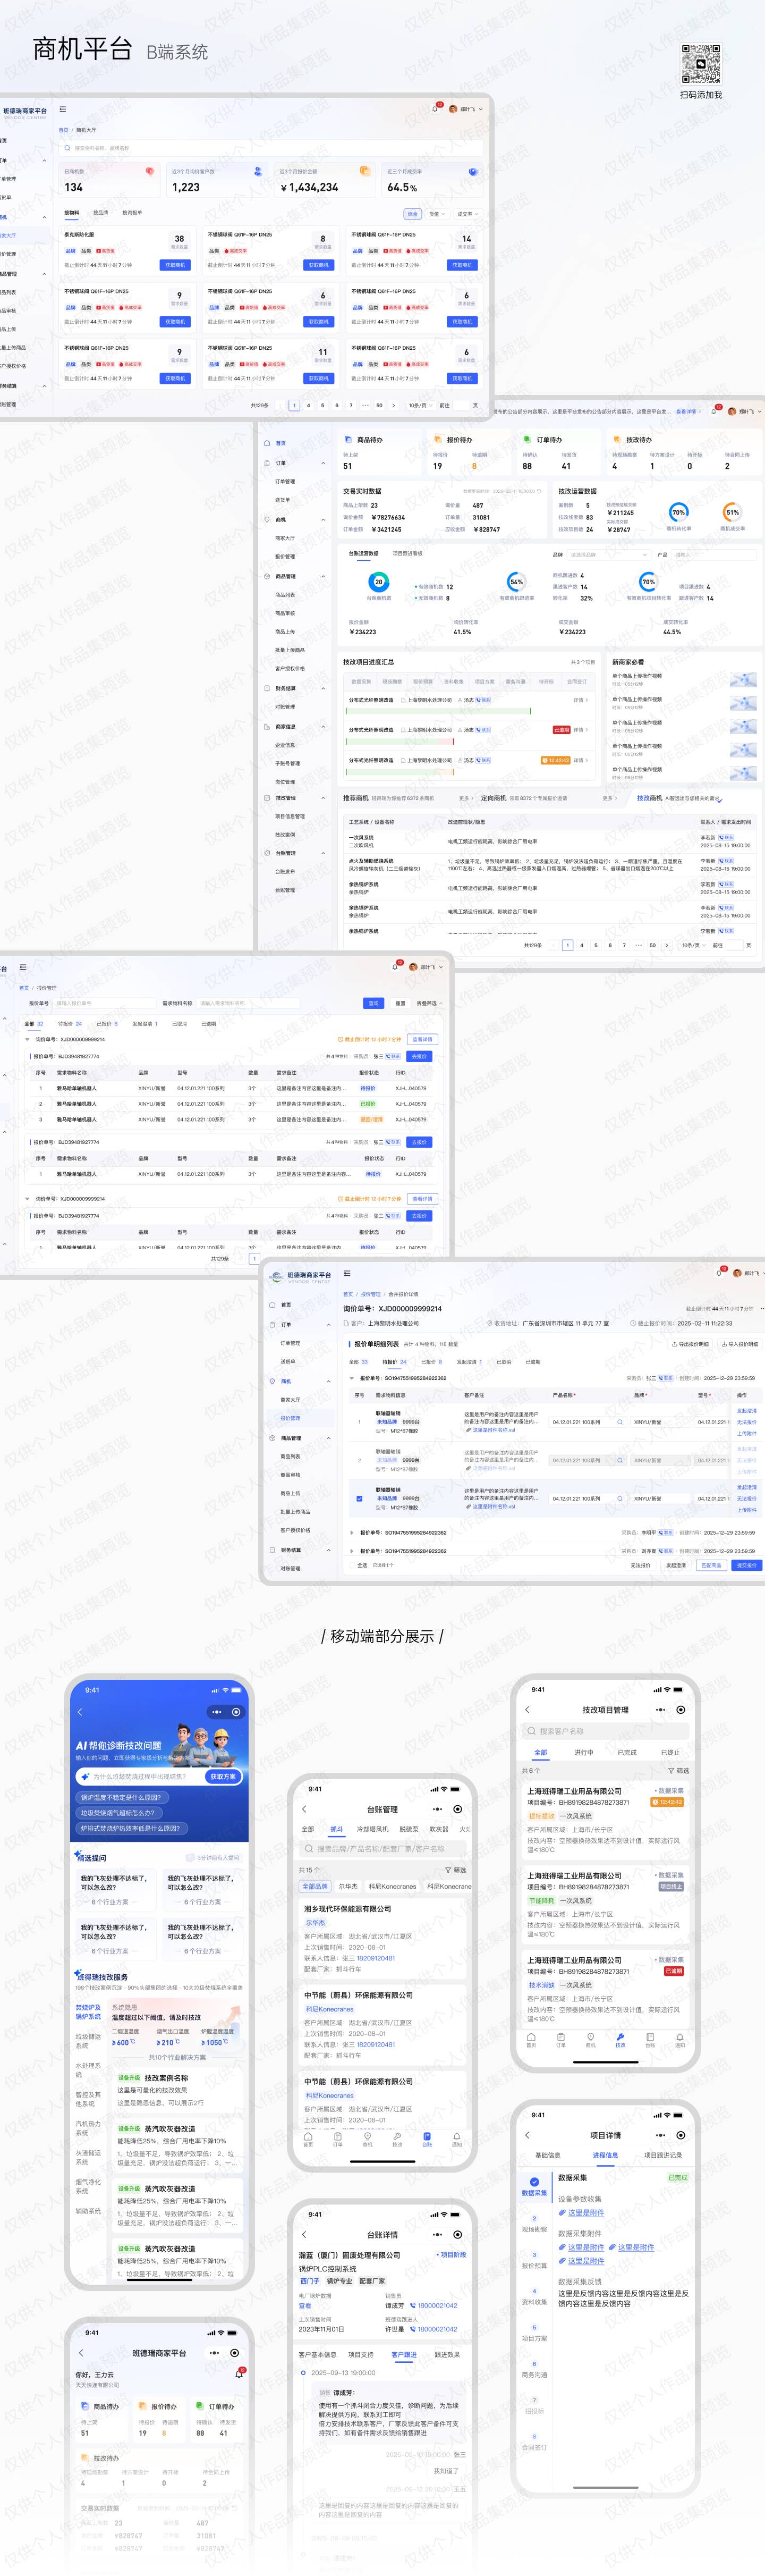The height and width of the screenshot is (2576, 765).
Task: Click page jump input in 商机大厅 pagination
Action: tap(461, 406)
